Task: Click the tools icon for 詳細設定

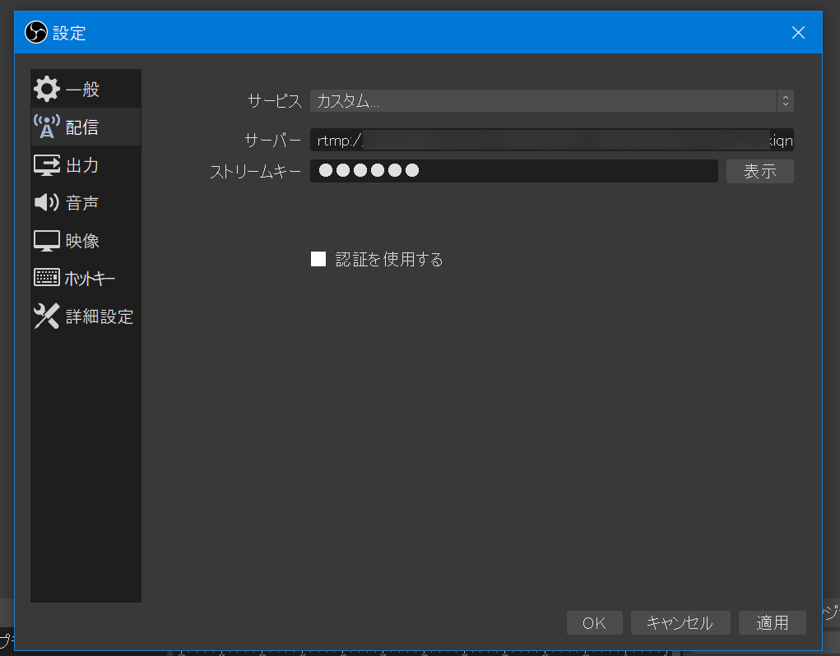Action: (47, 316)
